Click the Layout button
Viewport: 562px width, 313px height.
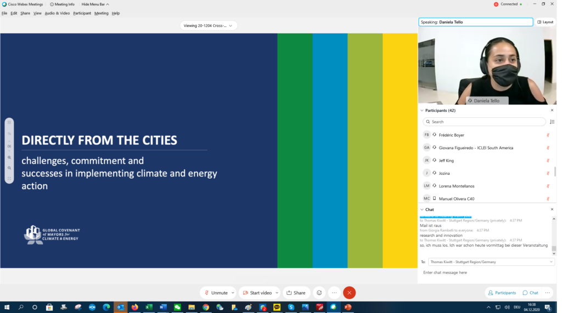pos(545,22)
